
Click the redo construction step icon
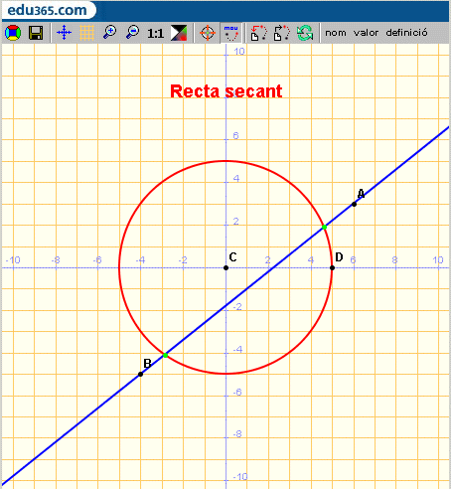click(282, 33)
